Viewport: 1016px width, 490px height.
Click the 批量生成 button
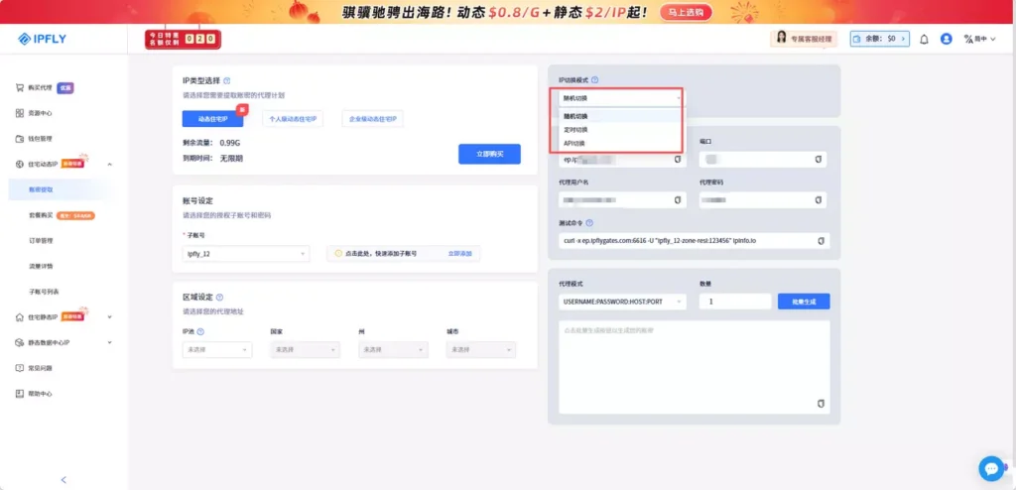804,302
